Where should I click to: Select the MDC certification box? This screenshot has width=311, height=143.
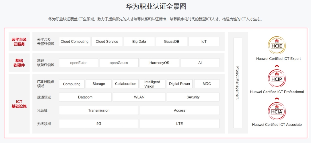pyautogui.click(x=207, y=84)
